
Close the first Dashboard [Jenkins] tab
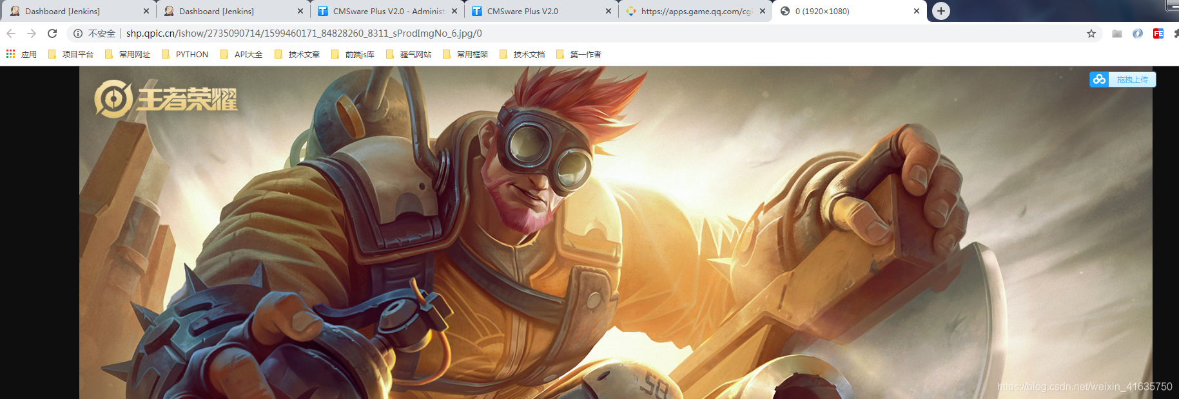point(146,11)
